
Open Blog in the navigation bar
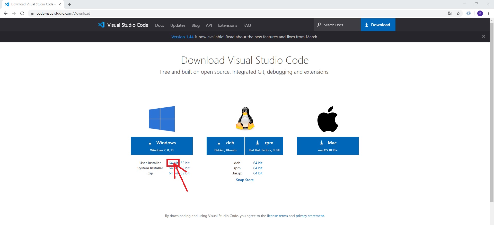[x=196, y=25]
